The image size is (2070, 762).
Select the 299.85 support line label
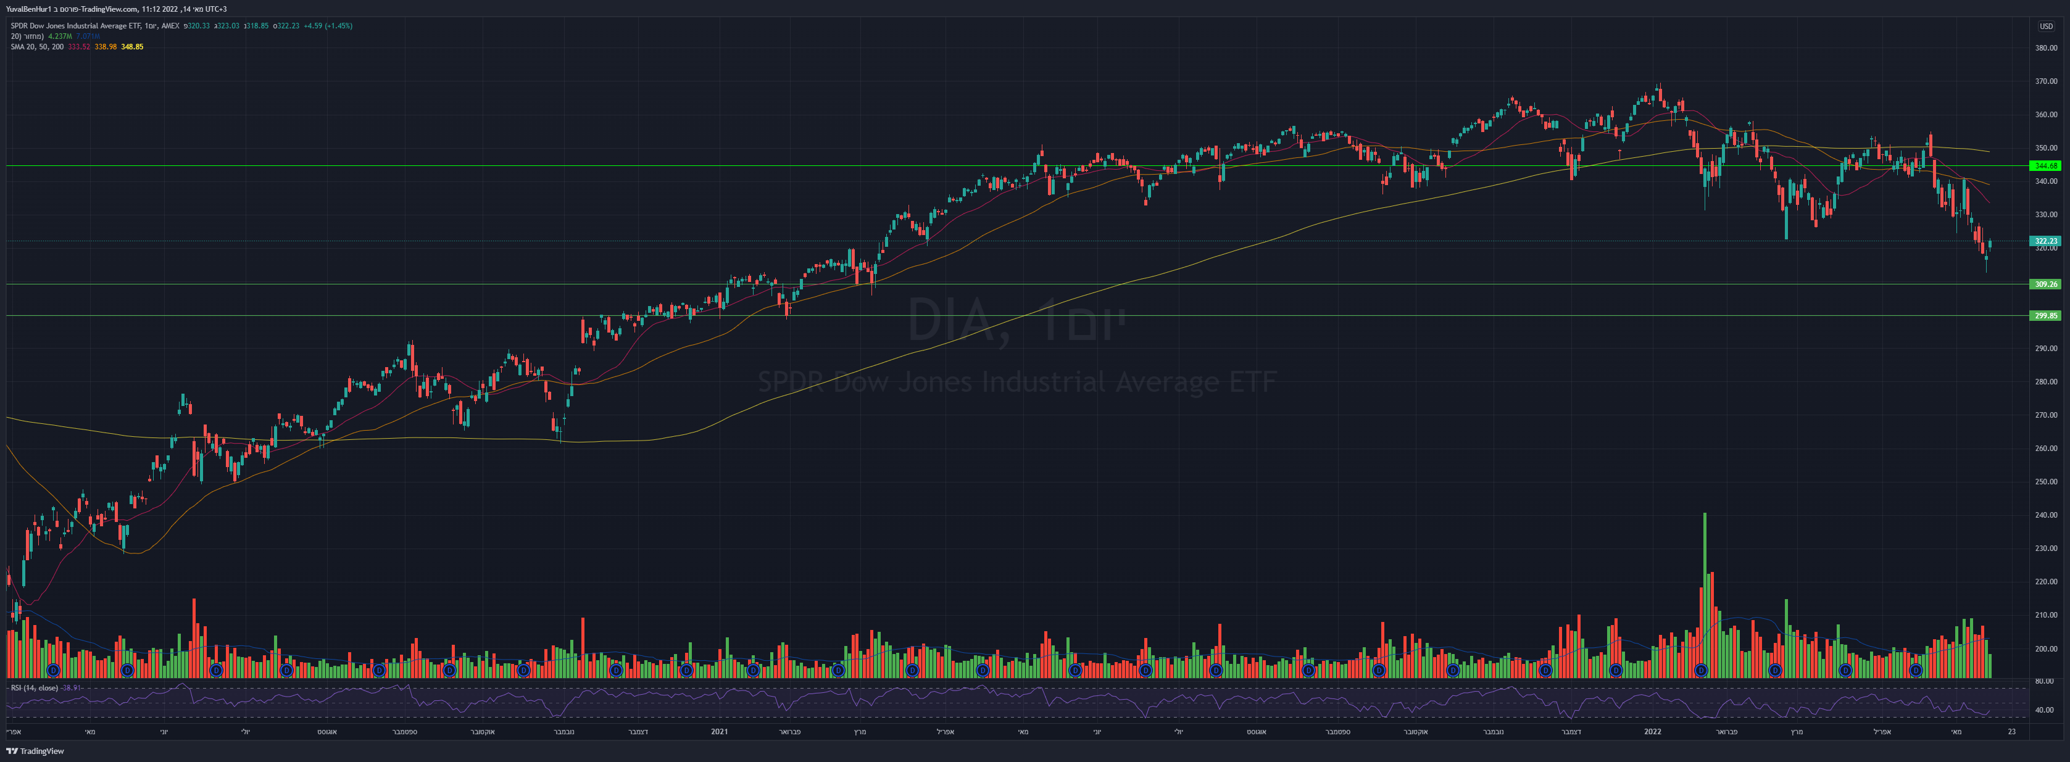click(2045, 315)
